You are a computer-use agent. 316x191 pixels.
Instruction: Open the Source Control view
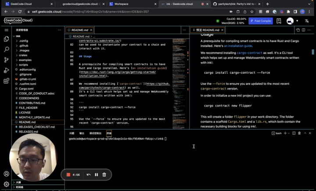click(x=6, y=60)
